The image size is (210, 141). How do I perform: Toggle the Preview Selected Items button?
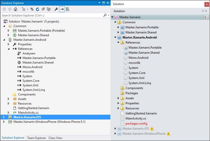pyautogui.click(x=62, y=9)
